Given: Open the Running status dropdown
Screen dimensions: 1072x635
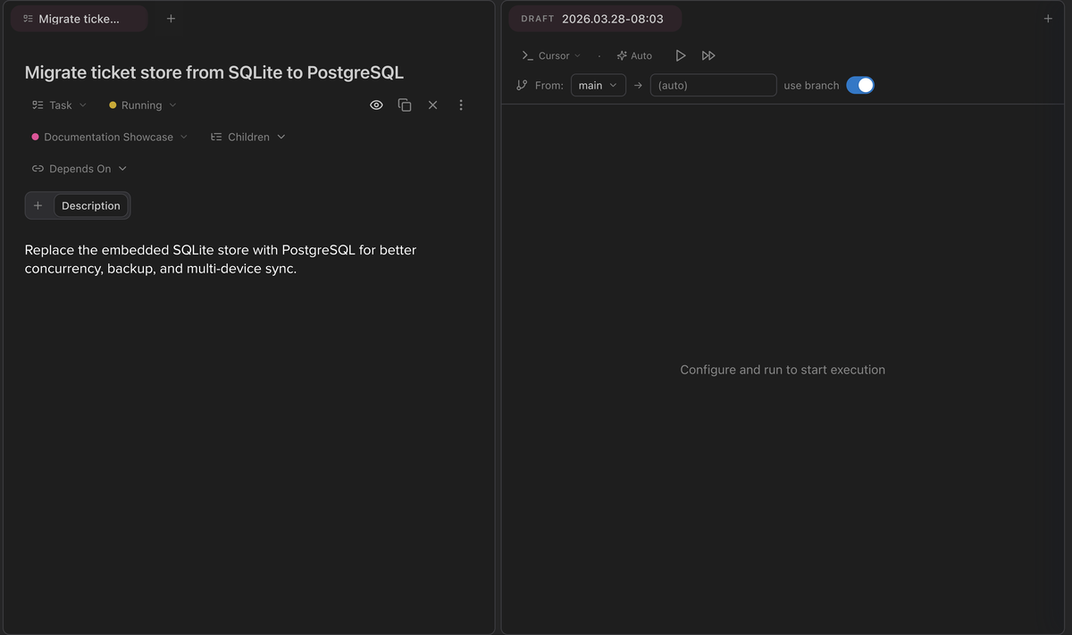Looking at the screenshot, I should (143, 105).
